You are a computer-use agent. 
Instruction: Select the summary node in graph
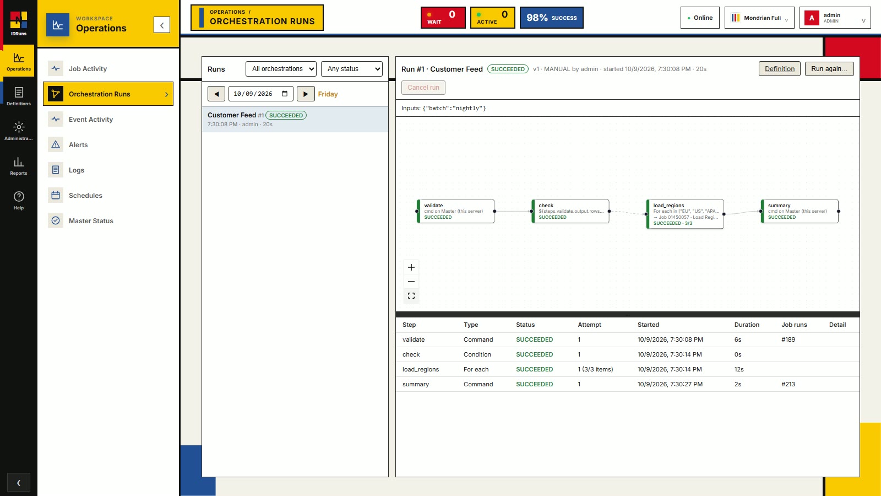pos(800,211)
